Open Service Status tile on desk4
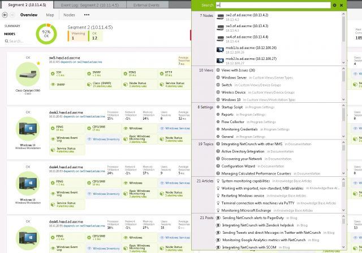Screen dimensions: 362x253 pyautogui.click(x=67, y=204)
